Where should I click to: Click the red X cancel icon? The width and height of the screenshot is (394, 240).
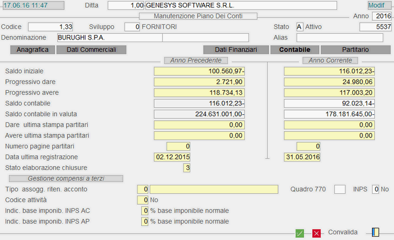coord(316,233)
